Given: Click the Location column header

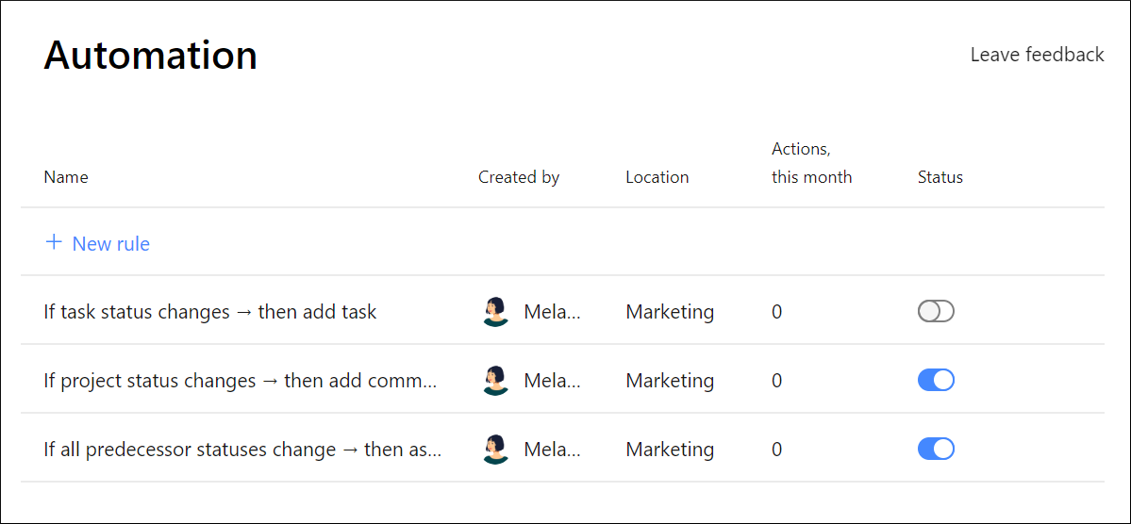Looking at the screenshot, I should pos(657,177).
